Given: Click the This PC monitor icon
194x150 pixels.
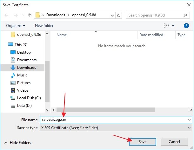Looking at the screenshot, I should [10, 45].
